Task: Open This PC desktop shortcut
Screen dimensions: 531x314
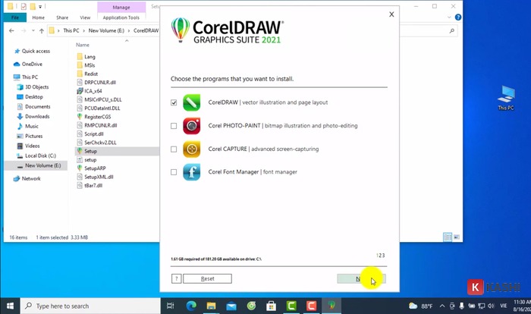Action: 506,99
